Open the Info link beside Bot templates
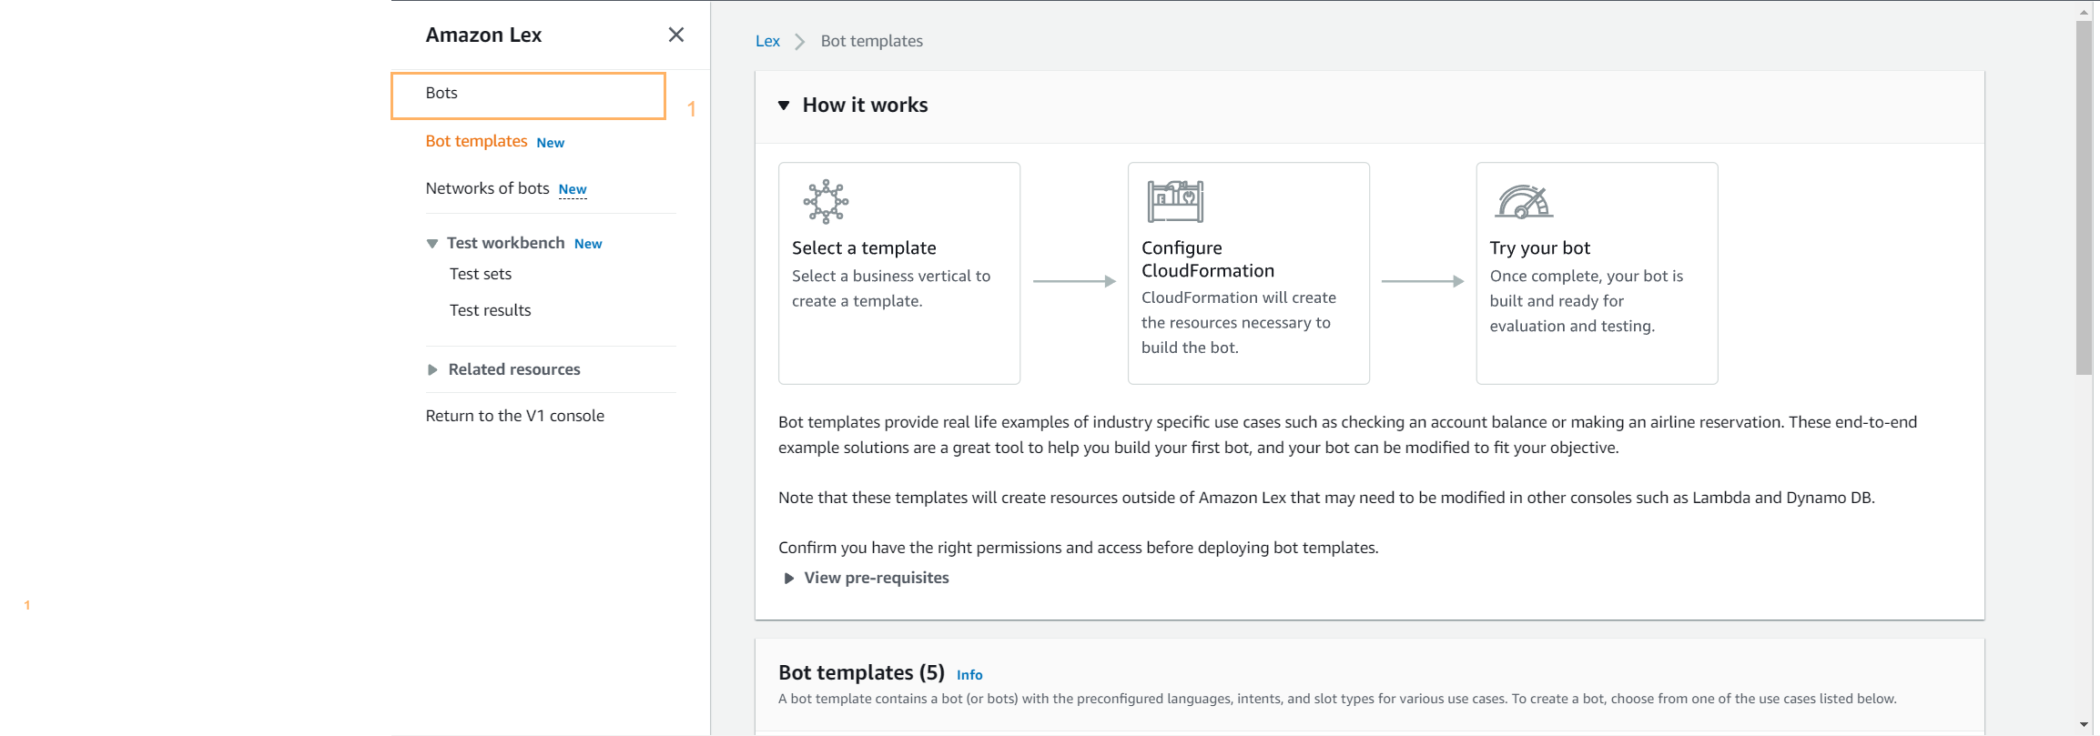The height and width of the screenshot is (736, 2100). point(969,675)
